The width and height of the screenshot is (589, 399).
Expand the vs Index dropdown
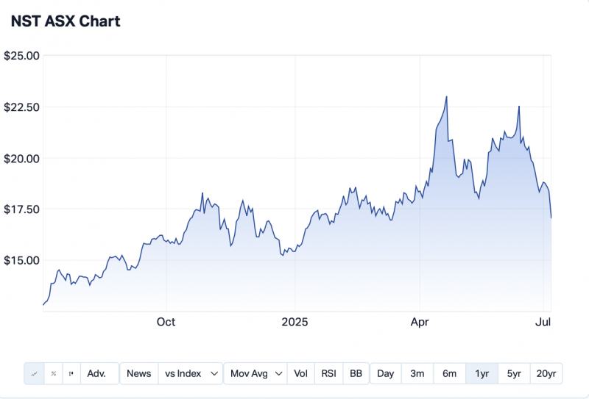coord(191,373)
